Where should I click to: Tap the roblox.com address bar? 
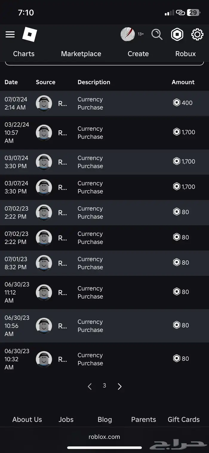(104, 437)
